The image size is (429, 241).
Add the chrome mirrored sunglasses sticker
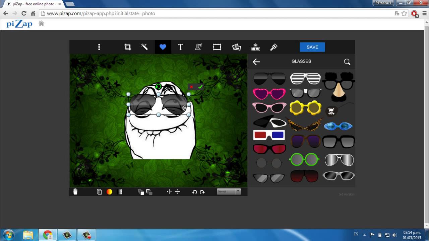point(339,160)
